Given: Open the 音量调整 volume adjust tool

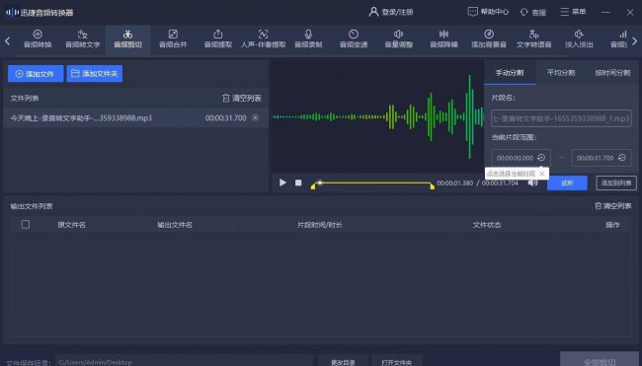Looking at the screenshot, I should coord(399,39).
